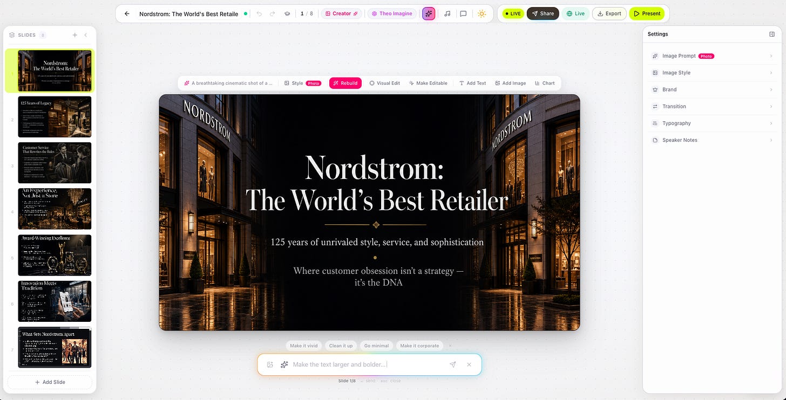Apply the "Go minimal" suggestion

click(376, 346)
